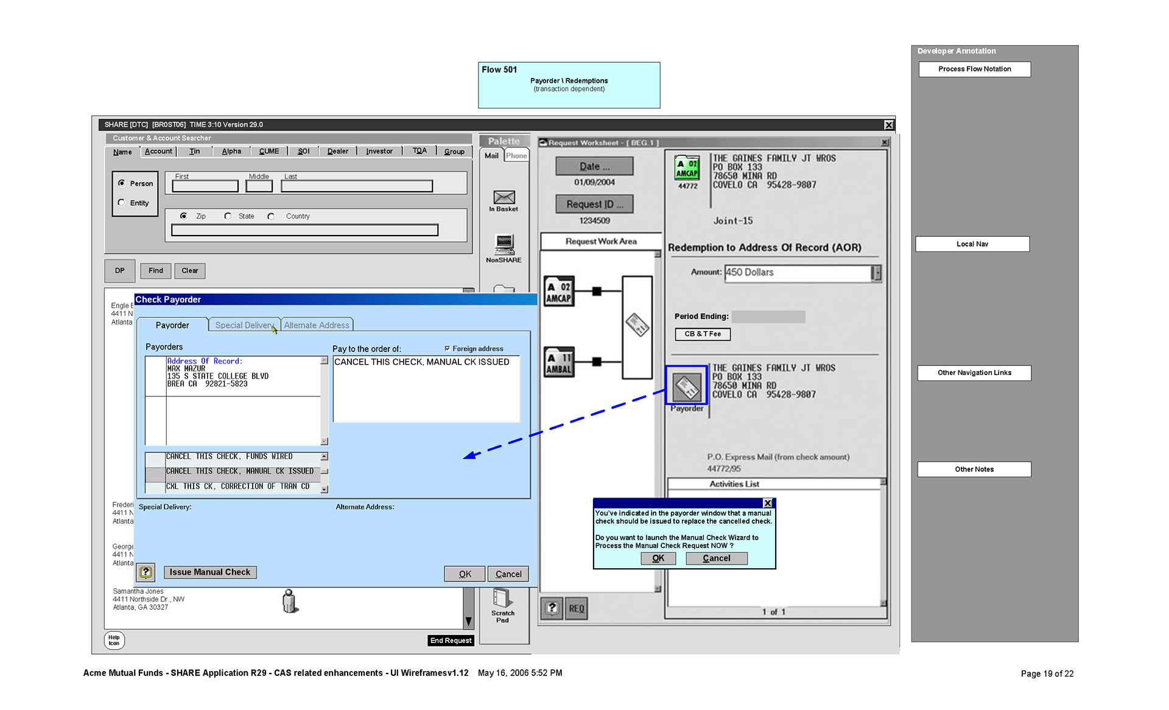Open the Amount dropdown arrow

[x=876, y=273]
